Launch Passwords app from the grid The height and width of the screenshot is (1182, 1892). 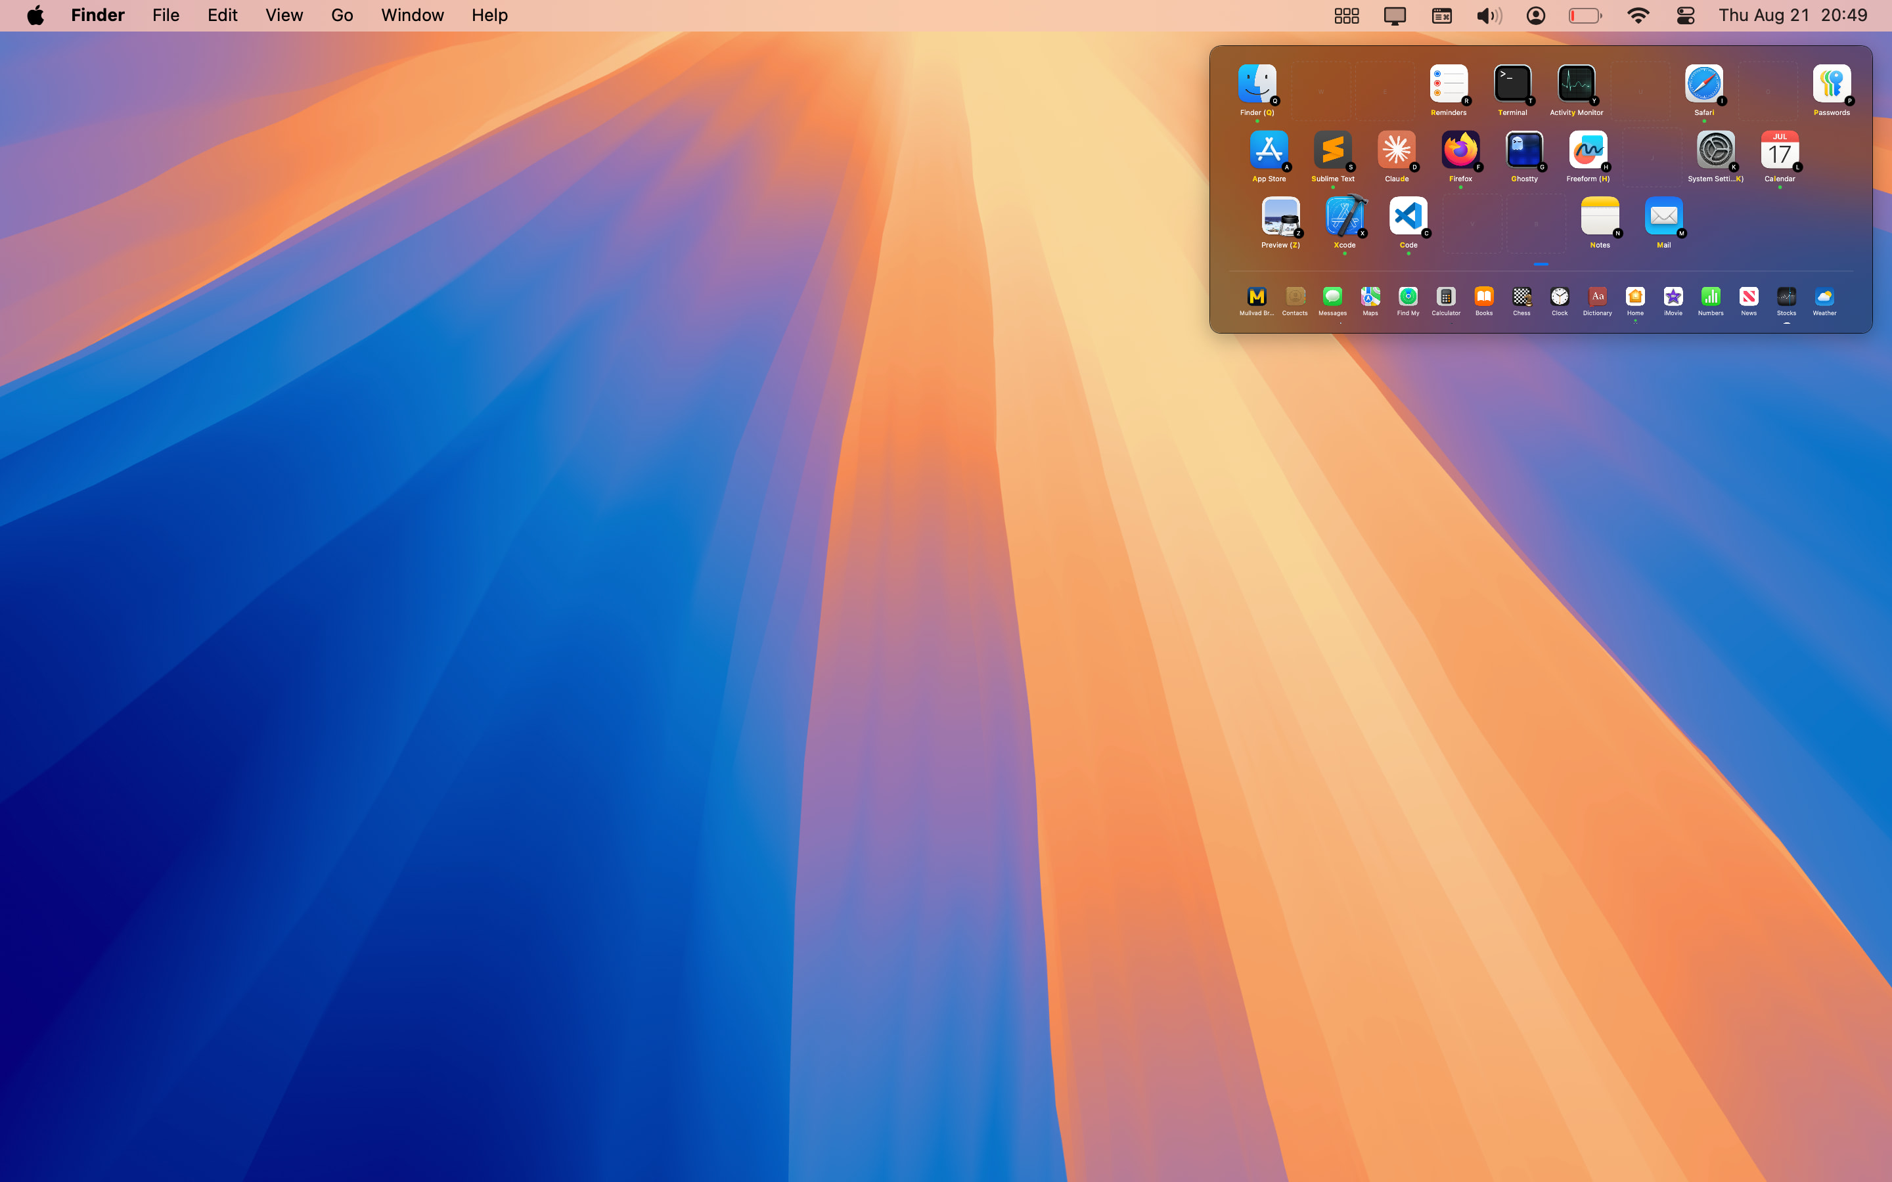(1831, 83)
